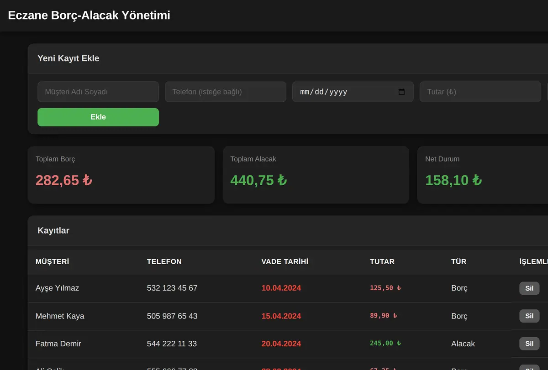Click the Toplam Borç value 282,65 ₺
Screen dimensions: 548x370
pos(64,180)
